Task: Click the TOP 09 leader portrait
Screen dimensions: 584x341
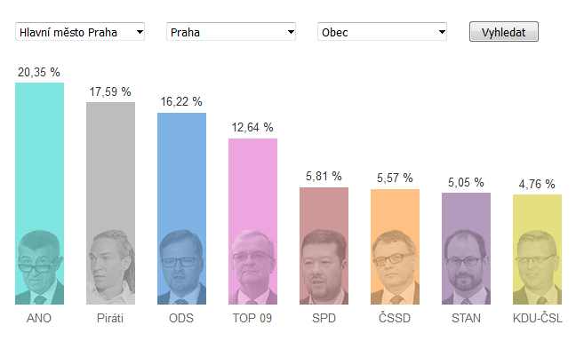Action: [253, 267]
